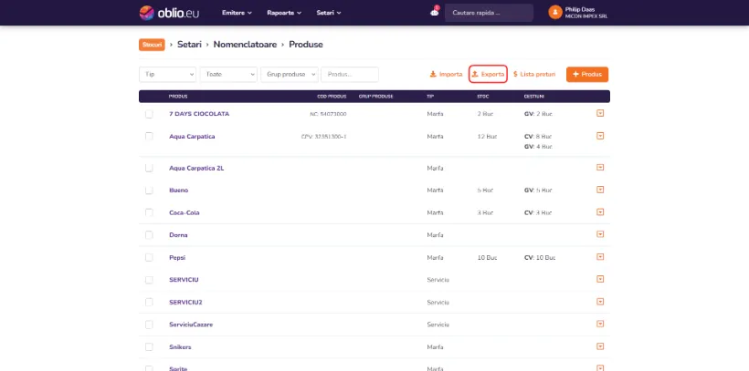Click the PRODUS column header
The width and height of the screenshot is (749, 371).
tap(178, 97)
